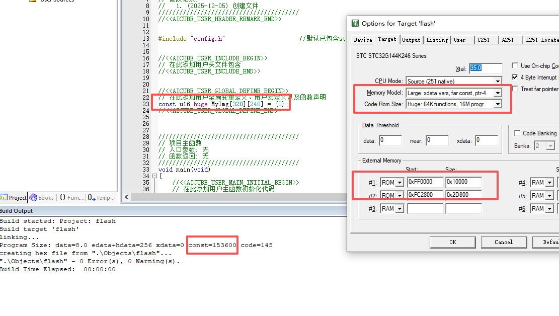Click the #include "config.h" line
This screenshot has height=316, width=559.
(191, 39)
